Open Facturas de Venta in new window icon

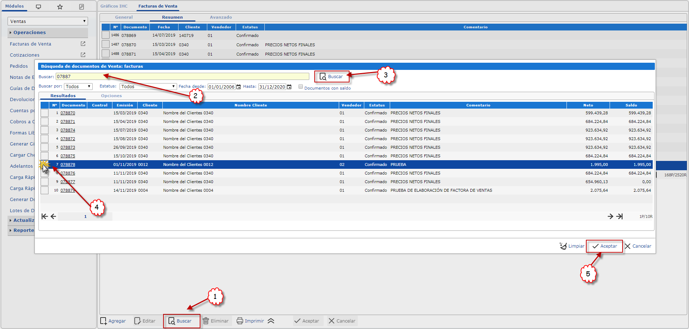click(83, 44)
